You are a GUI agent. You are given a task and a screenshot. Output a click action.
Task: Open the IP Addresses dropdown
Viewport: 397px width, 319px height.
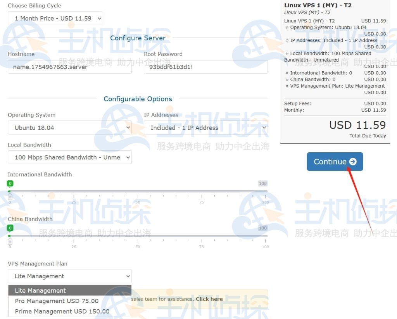(206, 128)
